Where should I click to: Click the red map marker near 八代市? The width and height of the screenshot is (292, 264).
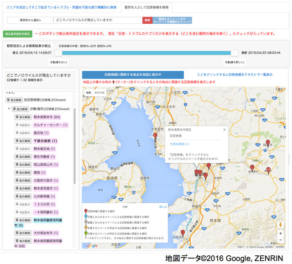tap(183, 232)
